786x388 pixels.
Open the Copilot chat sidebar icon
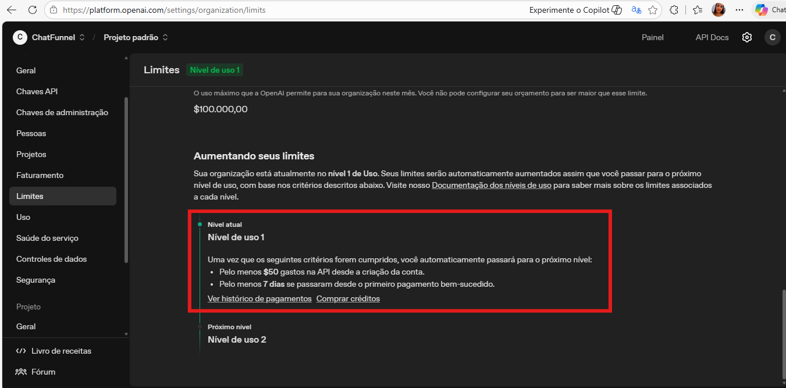point(761,10)
